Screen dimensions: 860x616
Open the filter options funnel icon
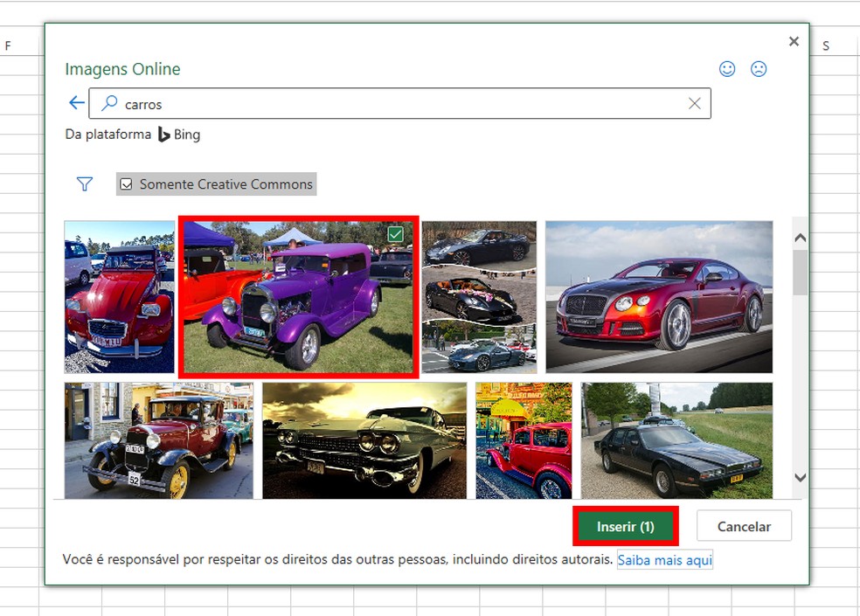tap(84, 184)
